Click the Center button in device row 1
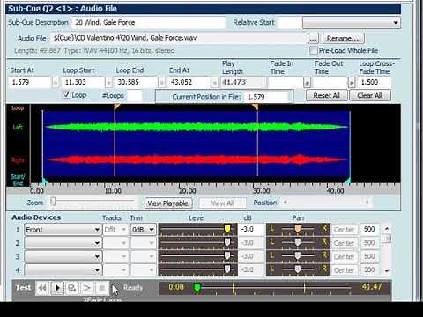Viewport: 423px width, 317px height. [x=345, y=230]
